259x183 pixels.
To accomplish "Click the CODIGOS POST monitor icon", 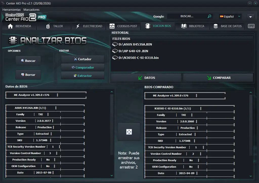I will (112, 26).
